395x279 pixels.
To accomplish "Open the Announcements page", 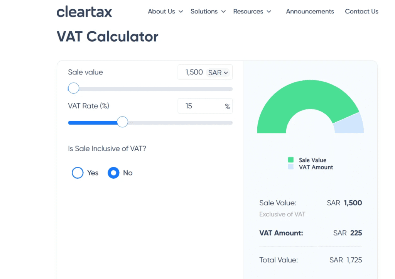I will pyautogui.click(x=310, y=12).
